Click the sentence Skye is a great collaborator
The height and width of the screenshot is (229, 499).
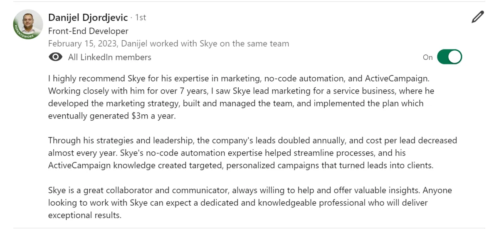click(139, 190)
